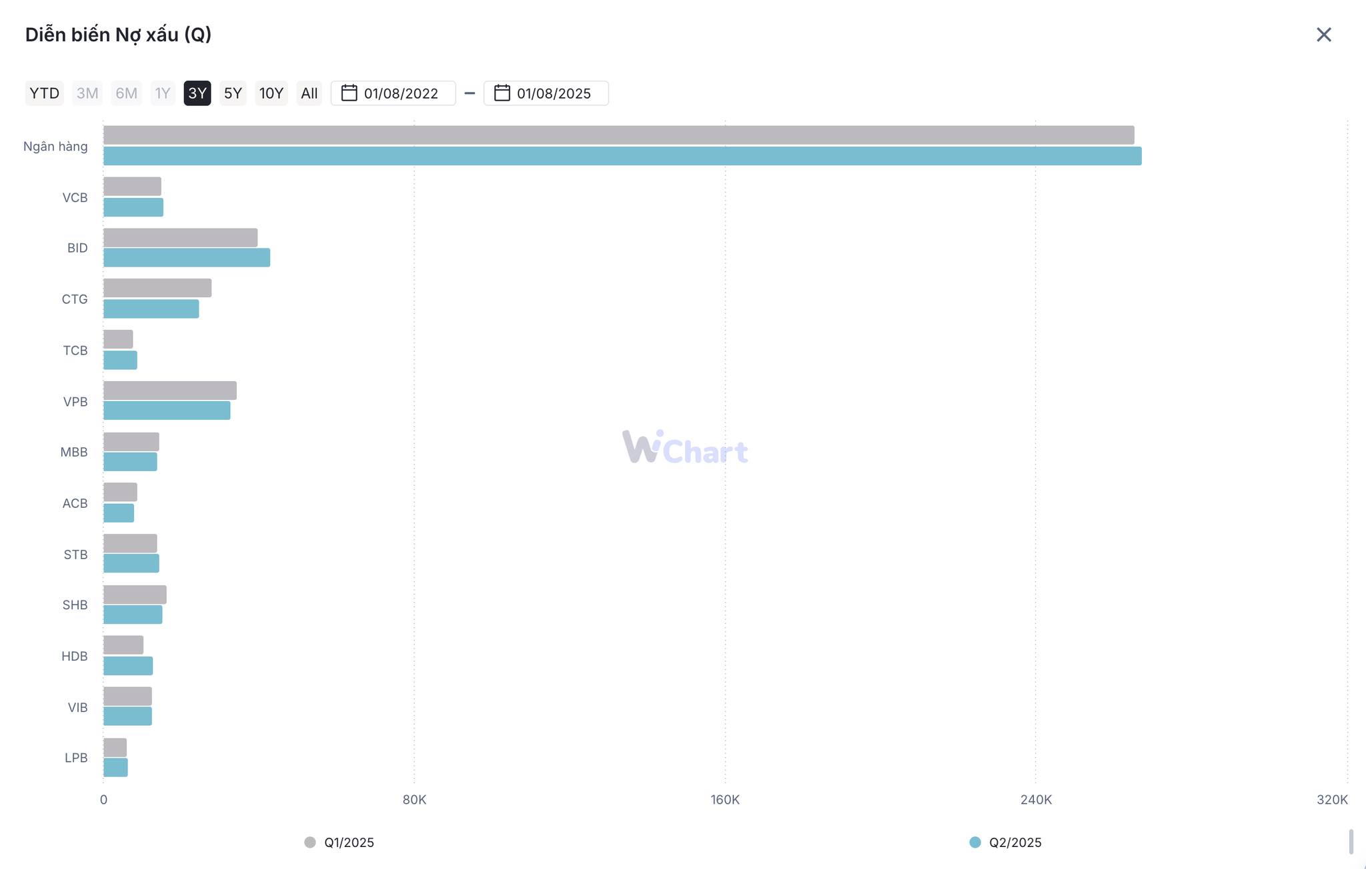This screenshot has height=869, width=1366.
Task: Click the VPB Q1/2025 gray bar
Action: click(x=169, y=391)
